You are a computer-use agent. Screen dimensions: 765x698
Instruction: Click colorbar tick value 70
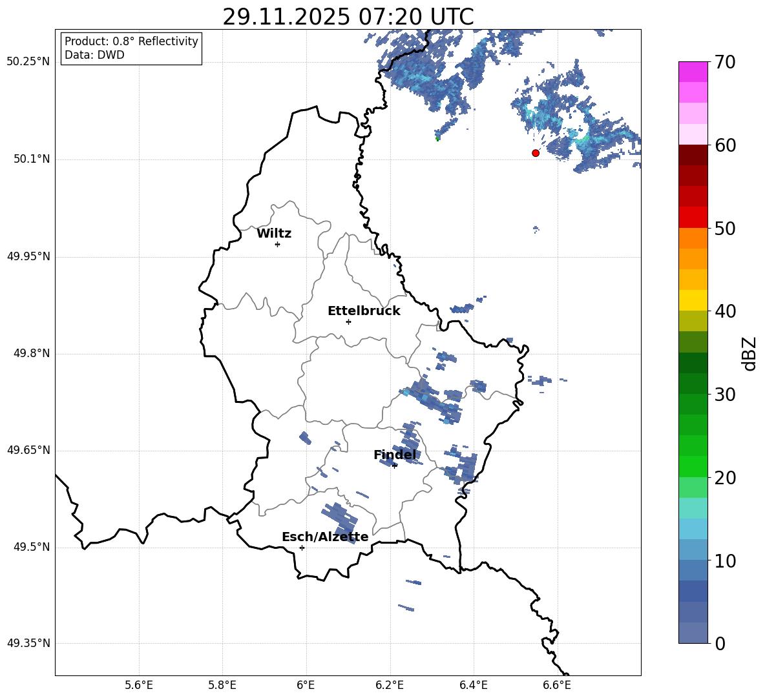(725, 62)
